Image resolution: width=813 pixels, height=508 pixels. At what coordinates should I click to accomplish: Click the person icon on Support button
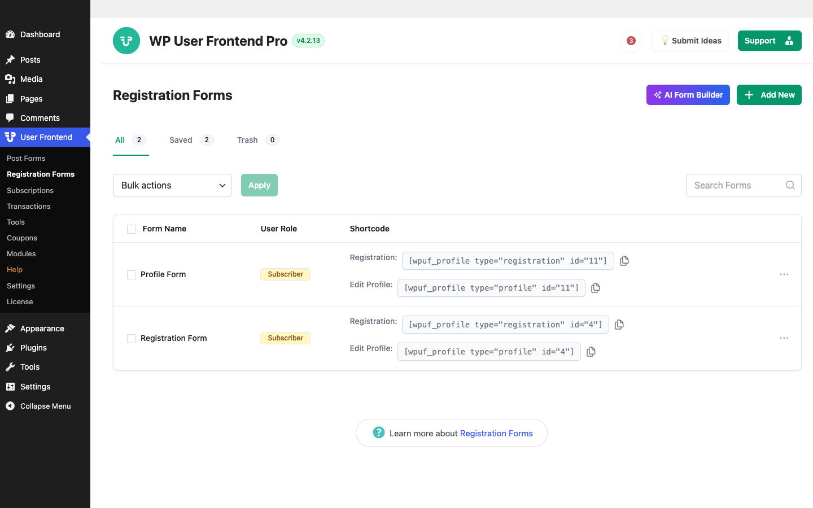789,41
